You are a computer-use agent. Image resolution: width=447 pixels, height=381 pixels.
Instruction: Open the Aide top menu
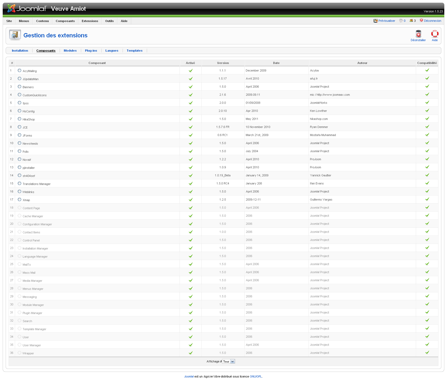click(124, 21)
